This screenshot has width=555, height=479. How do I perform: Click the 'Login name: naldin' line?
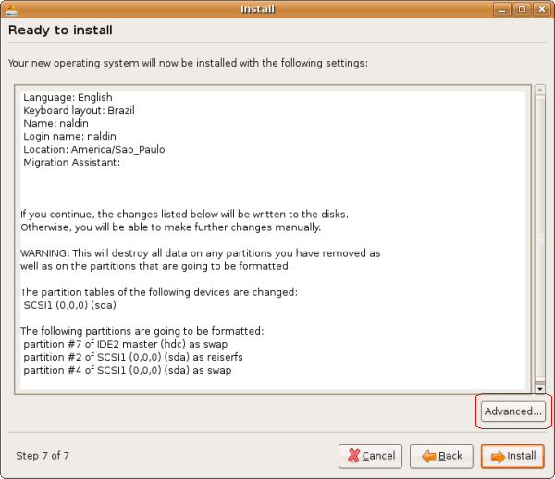[69, 137]
